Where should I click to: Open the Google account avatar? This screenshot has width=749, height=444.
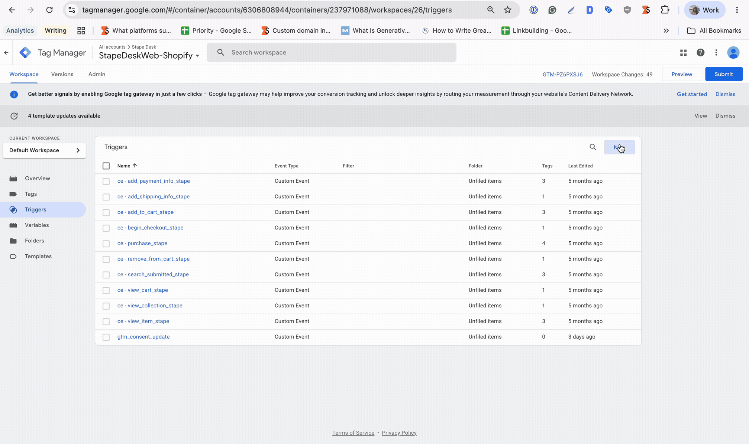[733, 53]
